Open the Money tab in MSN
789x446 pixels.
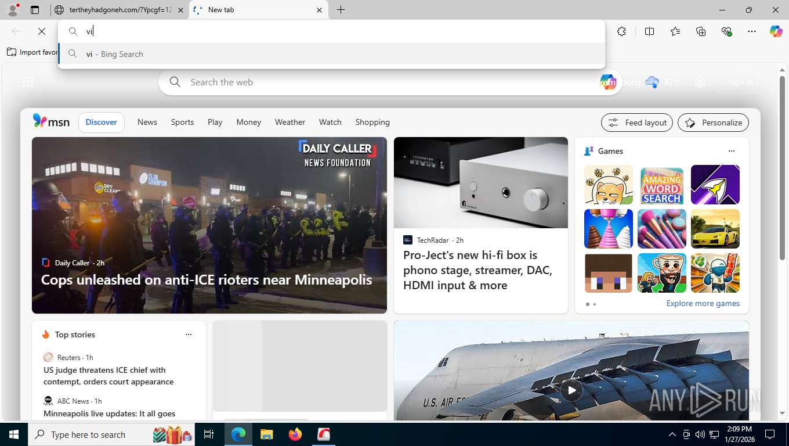[x=249, y=122]
